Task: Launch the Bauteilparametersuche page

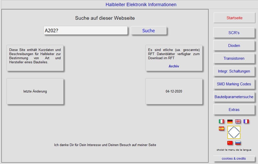Action: [234, 97]
